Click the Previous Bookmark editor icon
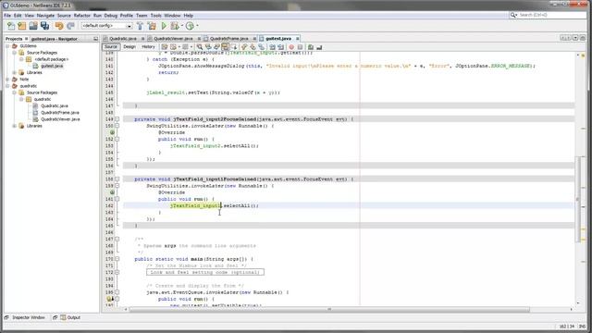Viewport: 592px width, 333px height. pyautogui.click(x=244, y=47)
